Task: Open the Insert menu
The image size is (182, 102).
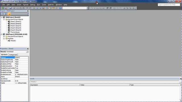Action: [x=19, y=5]
